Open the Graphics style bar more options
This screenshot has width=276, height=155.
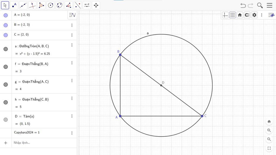click(261, 15)
